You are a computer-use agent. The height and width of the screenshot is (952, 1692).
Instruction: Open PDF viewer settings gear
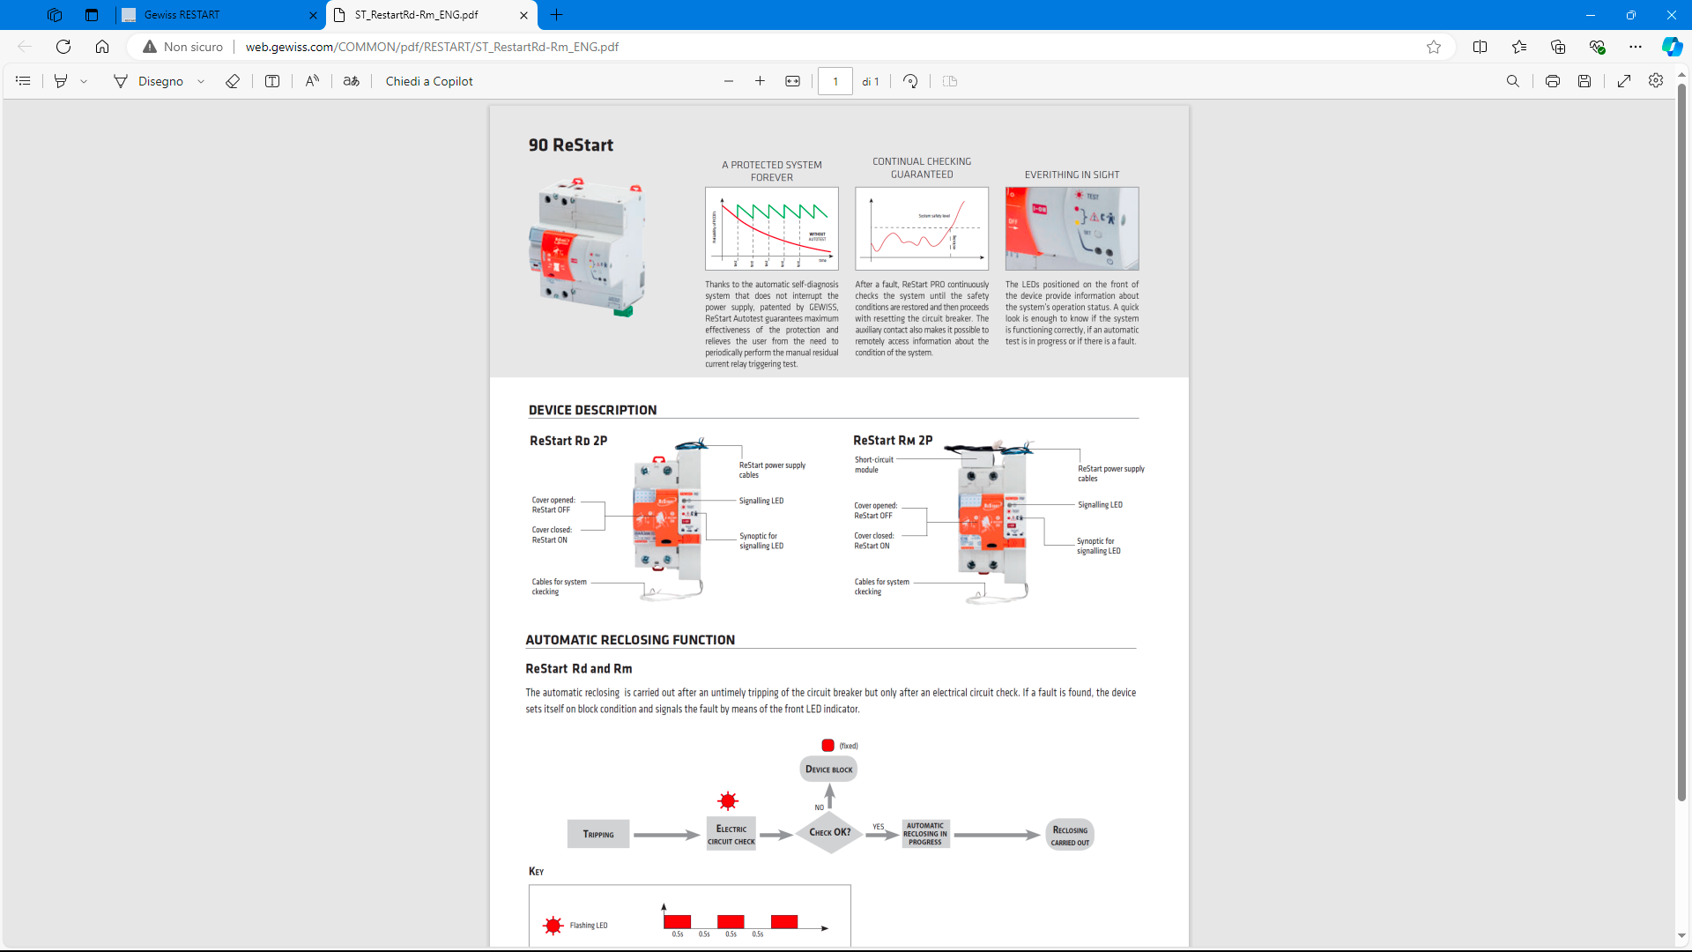coord(1656,80)
